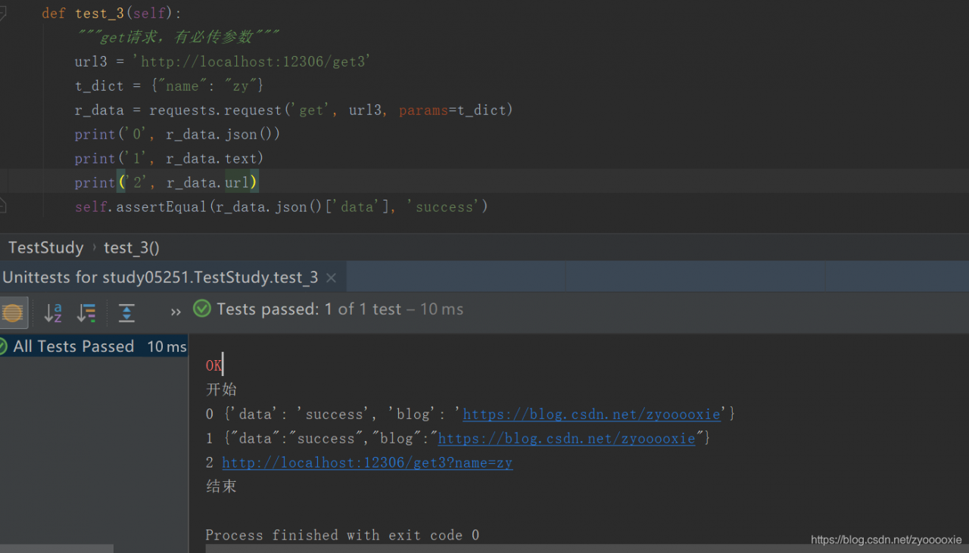The width and height of the screenshot is (969, 553).
Task: Show more test toolbar actions chevron
Action: pos(176,312)
